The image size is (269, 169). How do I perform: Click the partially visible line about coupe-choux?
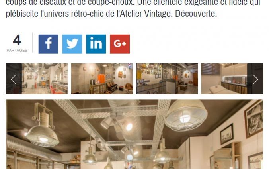point(133,3)
